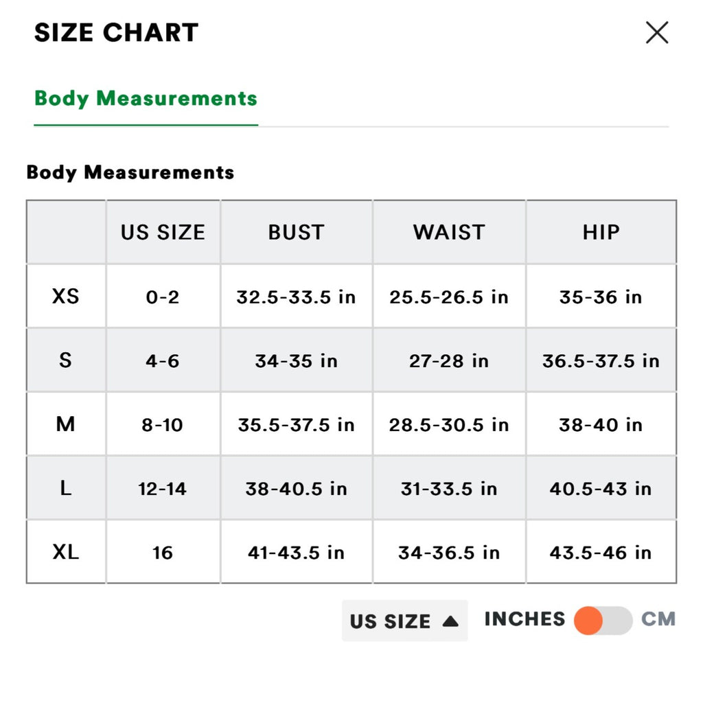Click the BUST column header
Viewport: 703px width, 703px height.
(296, 232)
